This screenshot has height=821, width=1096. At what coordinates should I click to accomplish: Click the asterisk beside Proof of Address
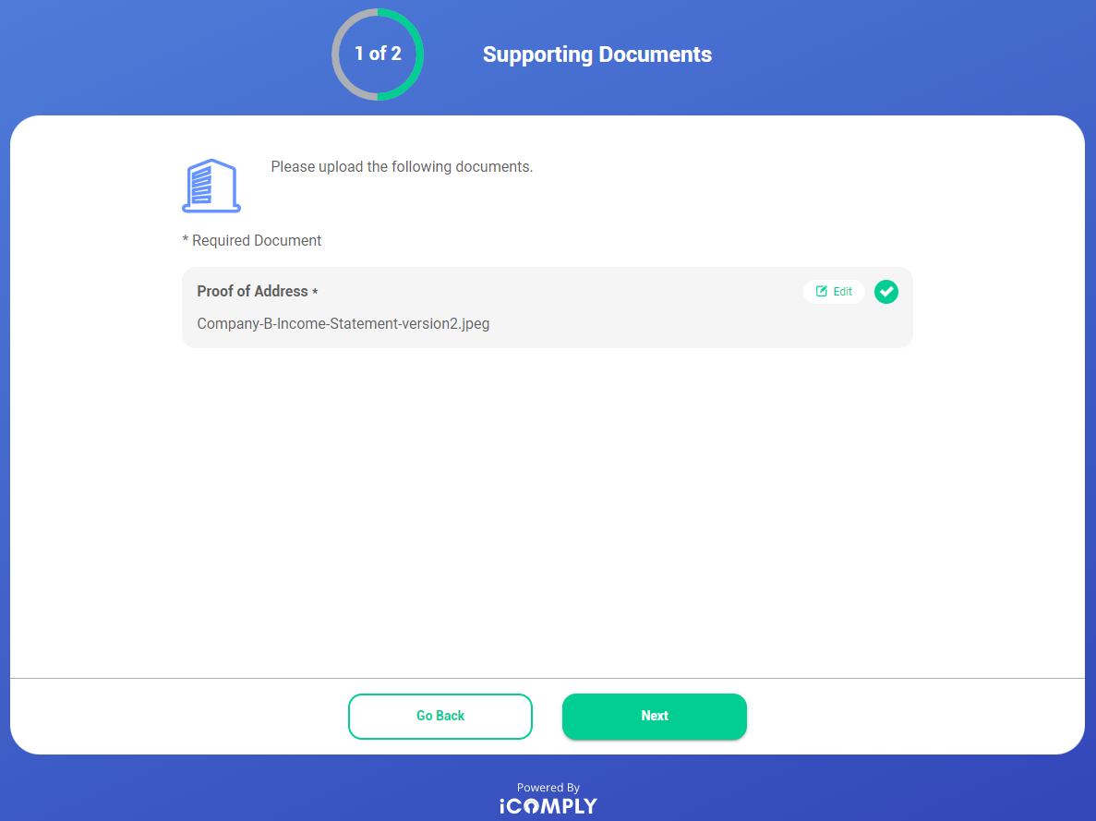coord(315,292)
